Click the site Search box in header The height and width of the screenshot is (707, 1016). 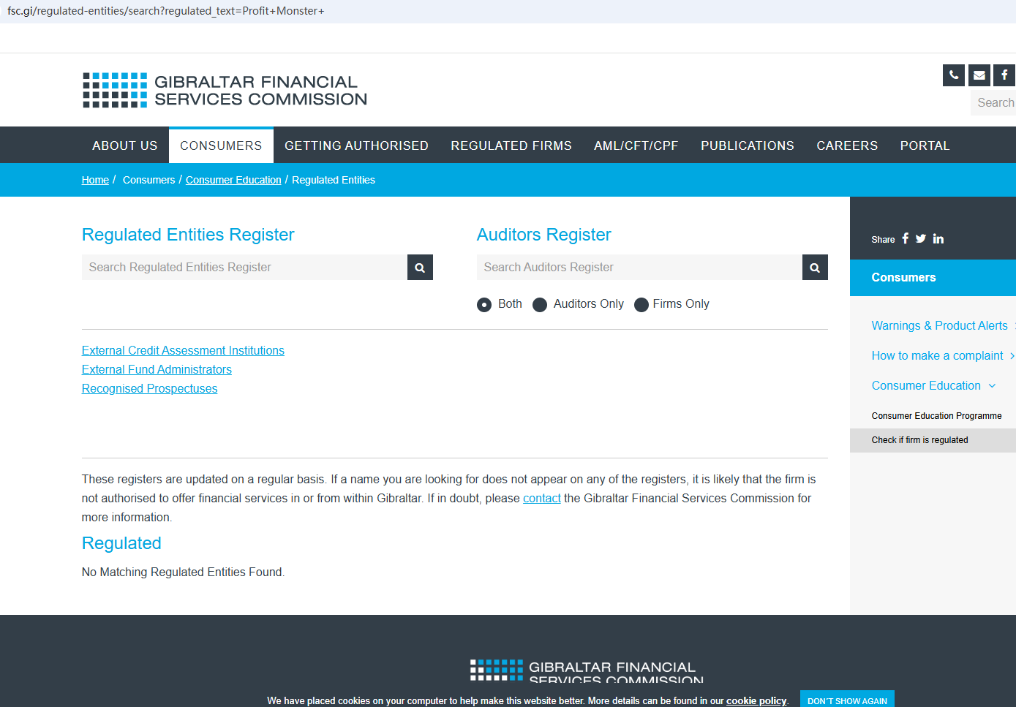(993, 103)
